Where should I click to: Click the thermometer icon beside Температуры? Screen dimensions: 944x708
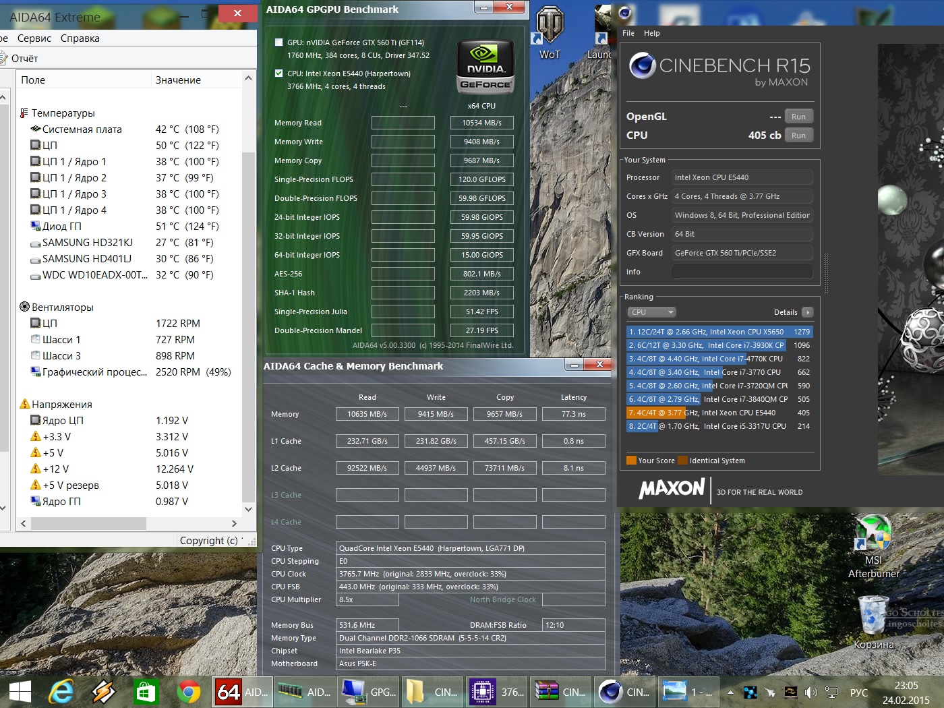tap(24, 113)
